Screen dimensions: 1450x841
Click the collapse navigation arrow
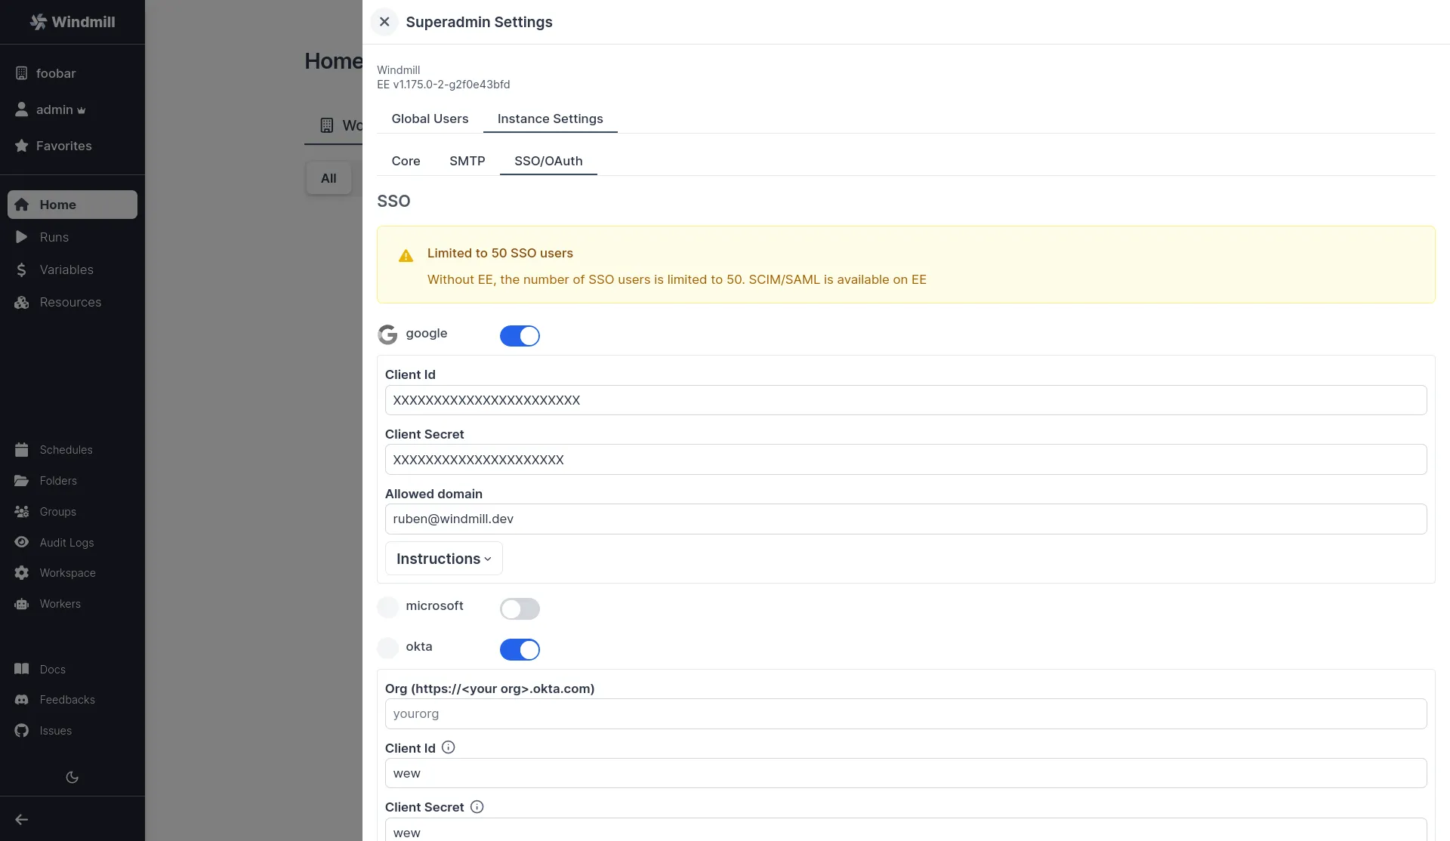pyautogui.click(x=21, y=819)
